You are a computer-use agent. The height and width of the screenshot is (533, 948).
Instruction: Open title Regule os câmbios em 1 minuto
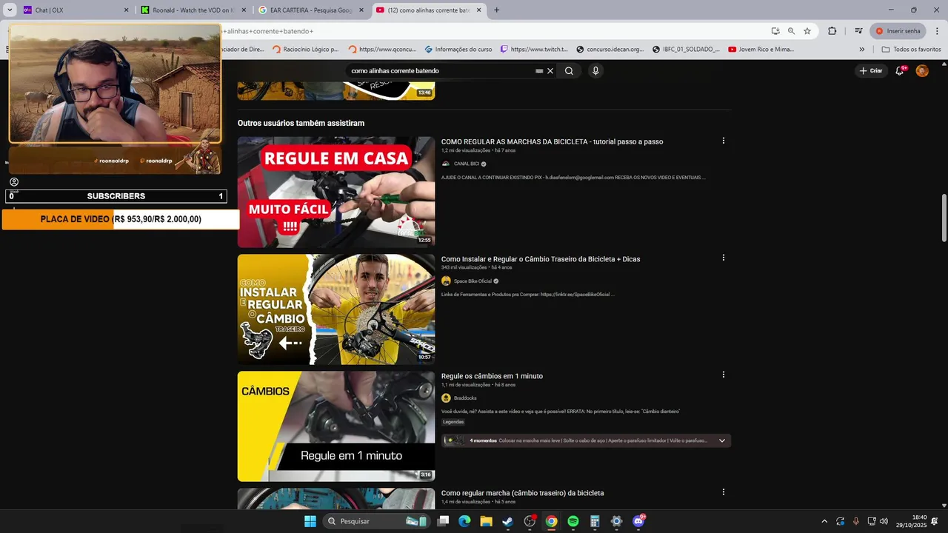click(x=492, y=376)
